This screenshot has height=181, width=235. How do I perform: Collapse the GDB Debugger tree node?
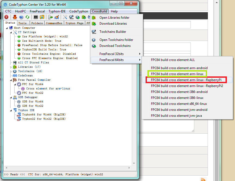[x=11, y=98]
